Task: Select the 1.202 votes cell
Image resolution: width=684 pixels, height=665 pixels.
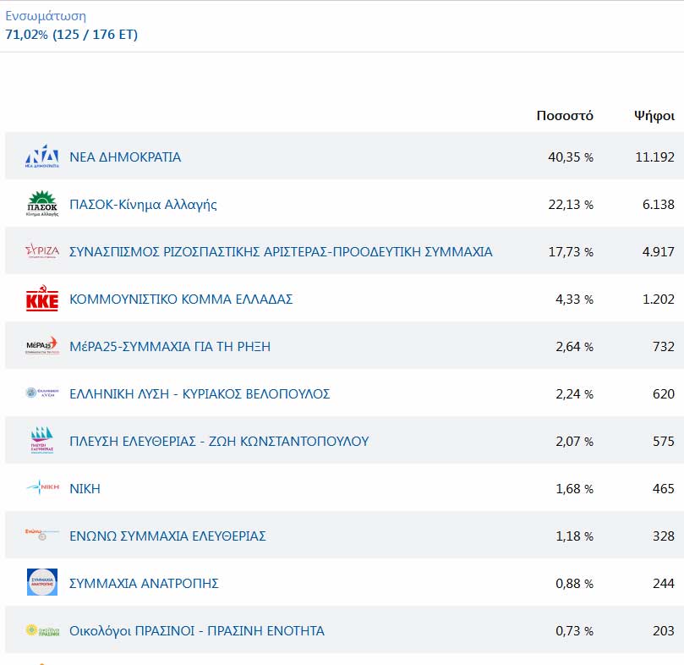Action: pyautogui.click(x=659, y=300)
